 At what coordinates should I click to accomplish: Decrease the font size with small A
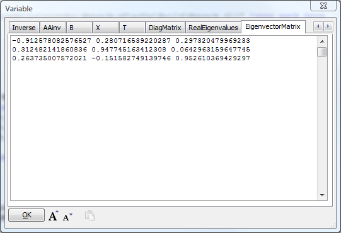(x=67, y=216)
